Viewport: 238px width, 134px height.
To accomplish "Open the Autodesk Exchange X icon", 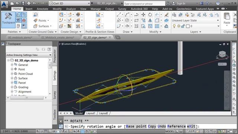I will click(x=202, y=3).
